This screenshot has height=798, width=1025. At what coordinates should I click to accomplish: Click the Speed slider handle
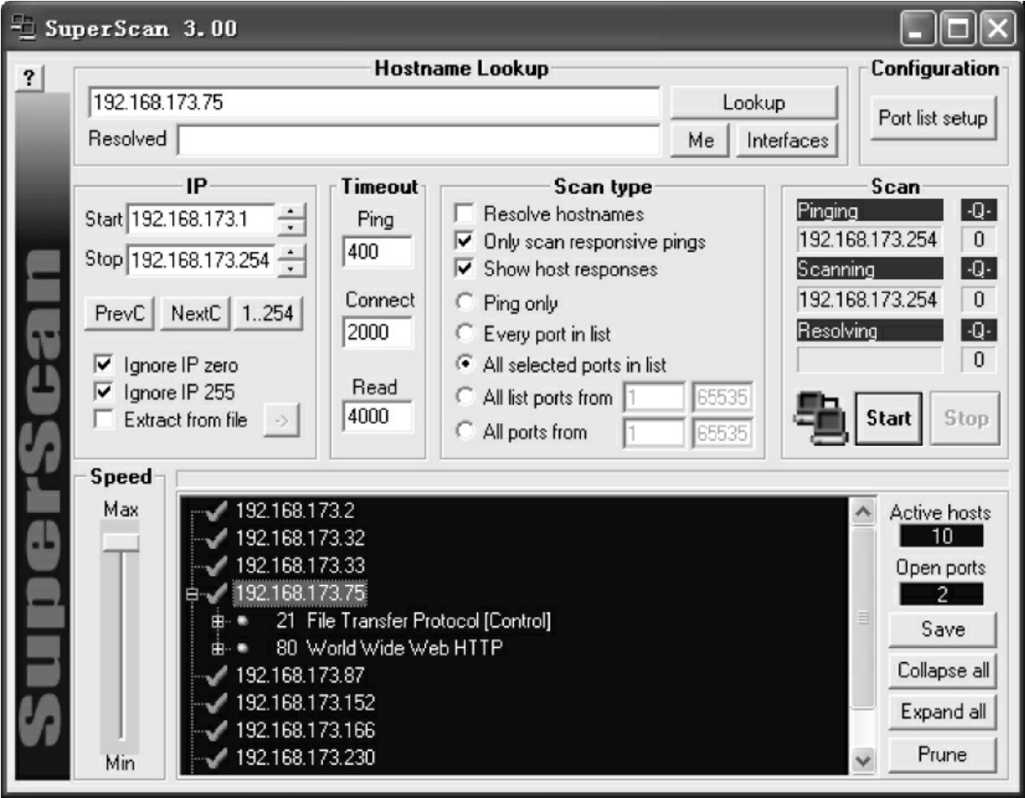coord(121,541)
